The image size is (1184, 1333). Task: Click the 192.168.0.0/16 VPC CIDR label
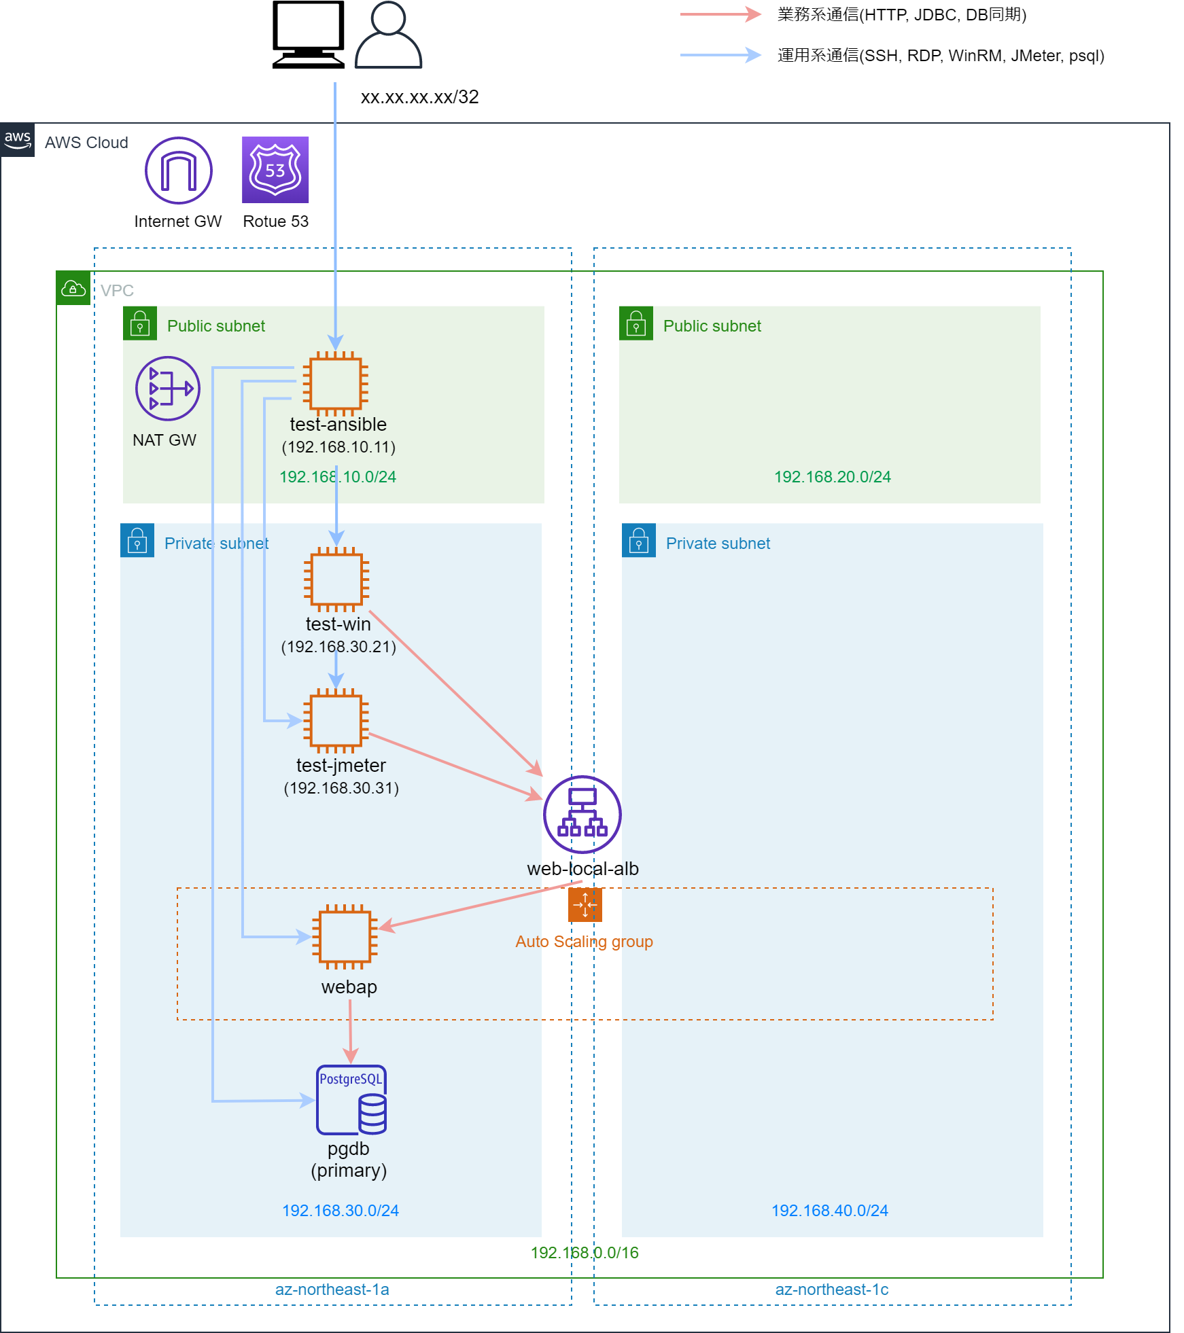click(x=585, y=1253)
